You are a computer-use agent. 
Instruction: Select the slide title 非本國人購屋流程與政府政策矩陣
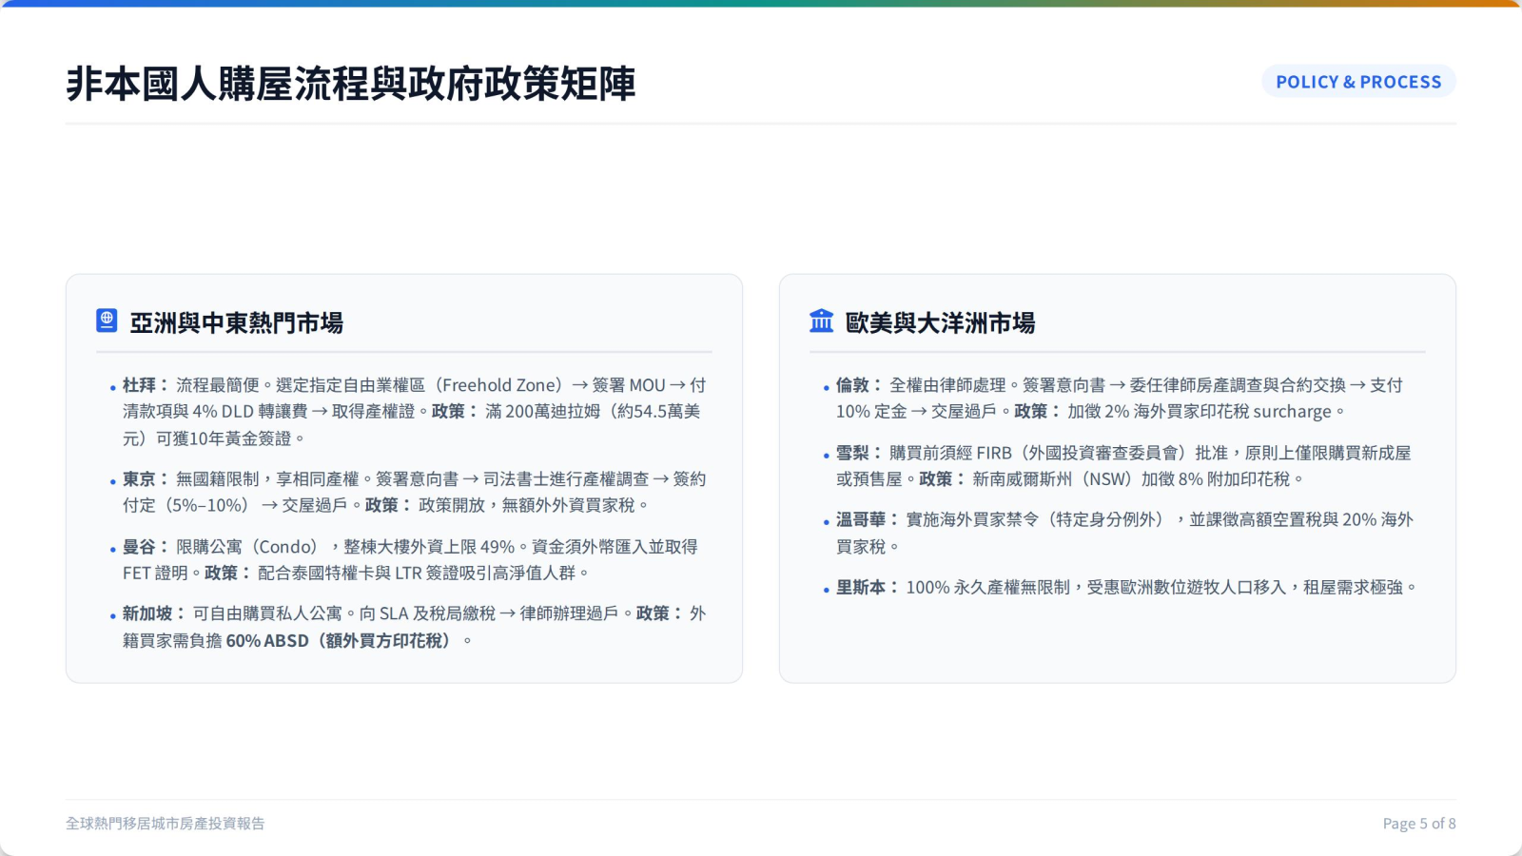point(351,84)
